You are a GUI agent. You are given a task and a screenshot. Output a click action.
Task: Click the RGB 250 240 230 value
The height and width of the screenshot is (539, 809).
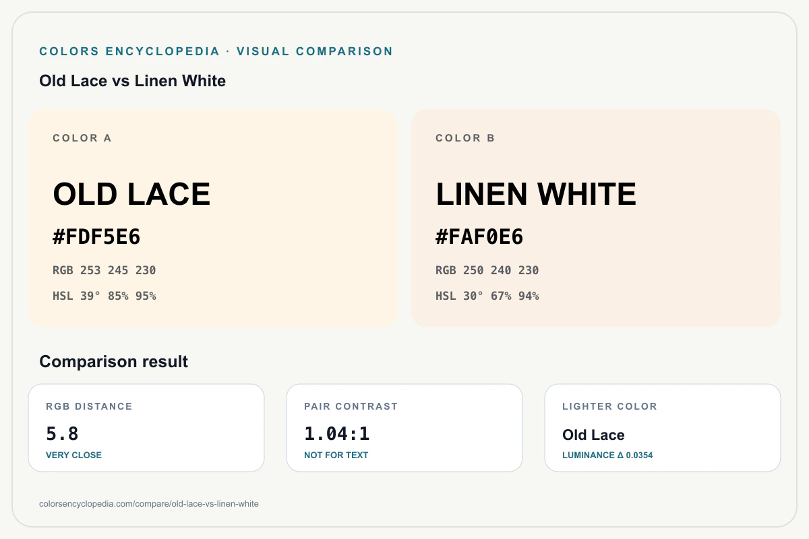487,270
